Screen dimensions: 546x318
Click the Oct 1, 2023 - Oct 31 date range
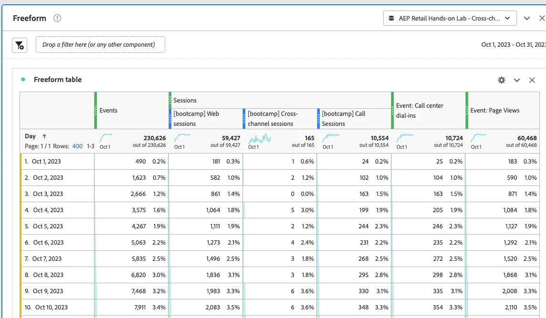coord(514,44)
